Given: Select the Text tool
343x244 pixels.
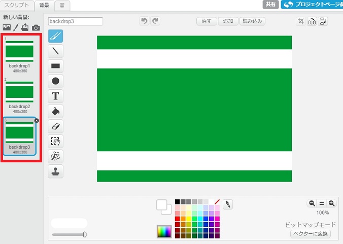Looking at the screenshot, I should (x=55, y=96).
